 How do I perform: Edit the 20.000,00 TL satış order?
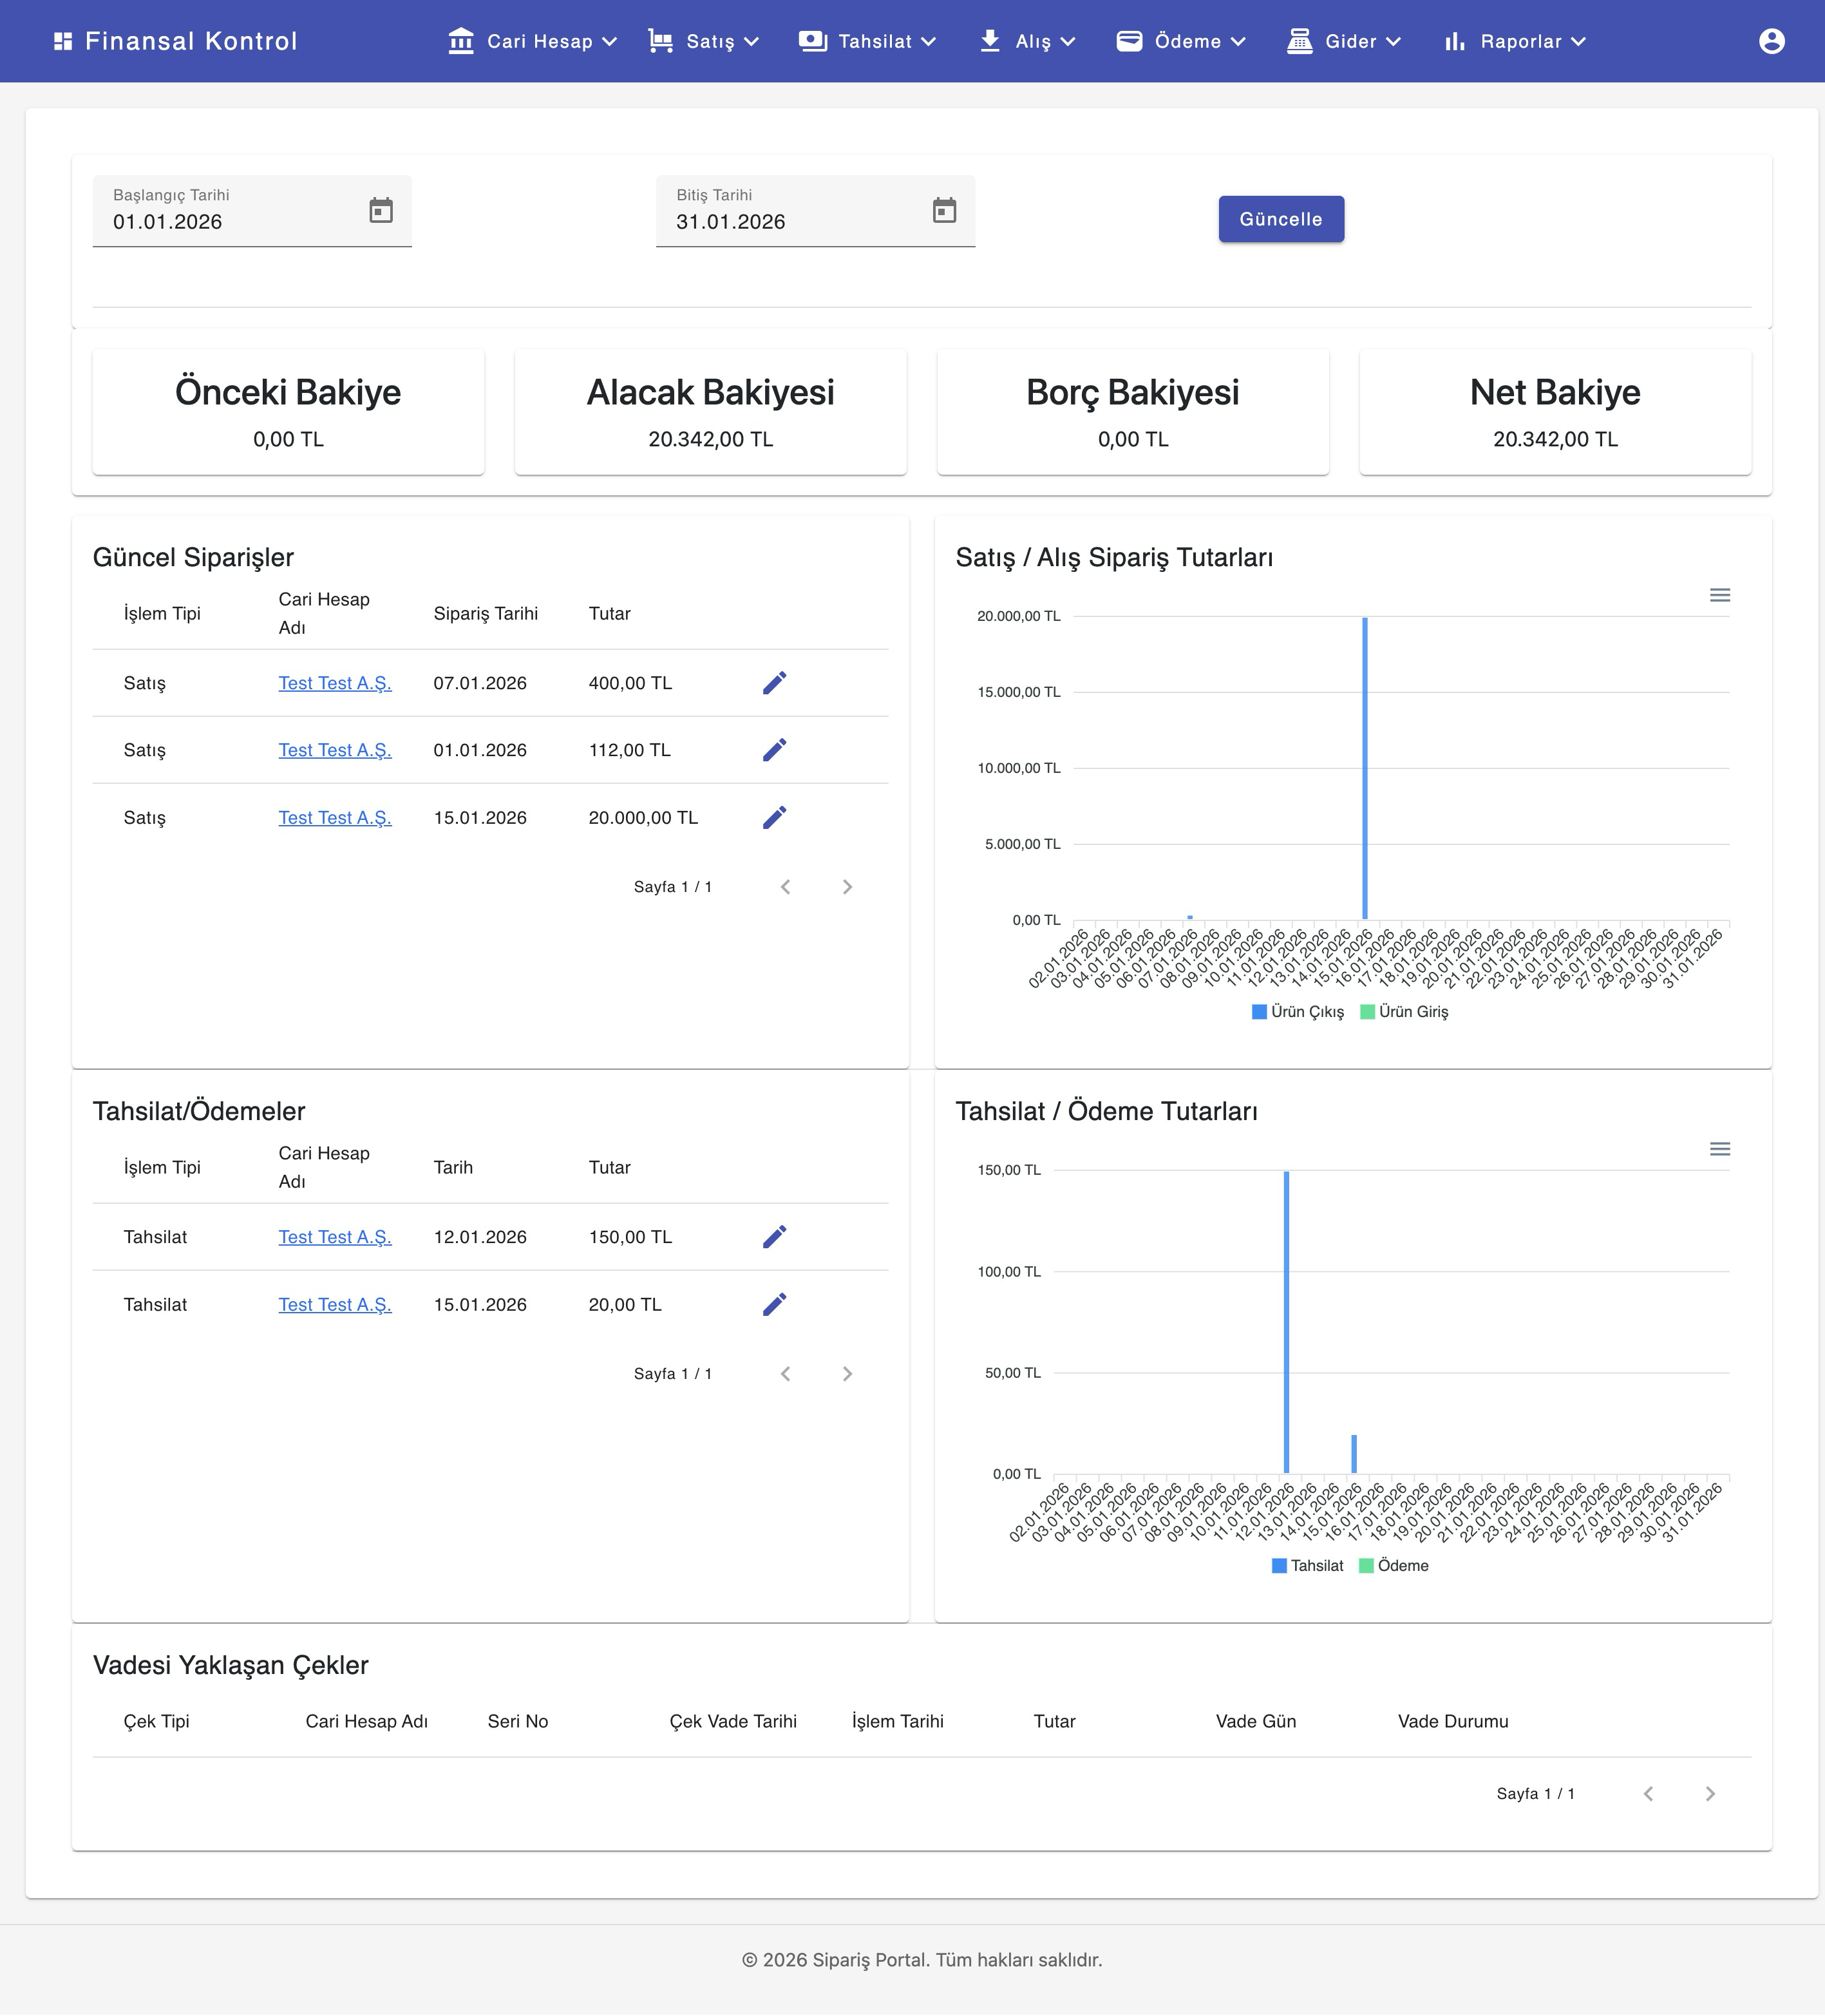tap(775, 817)
